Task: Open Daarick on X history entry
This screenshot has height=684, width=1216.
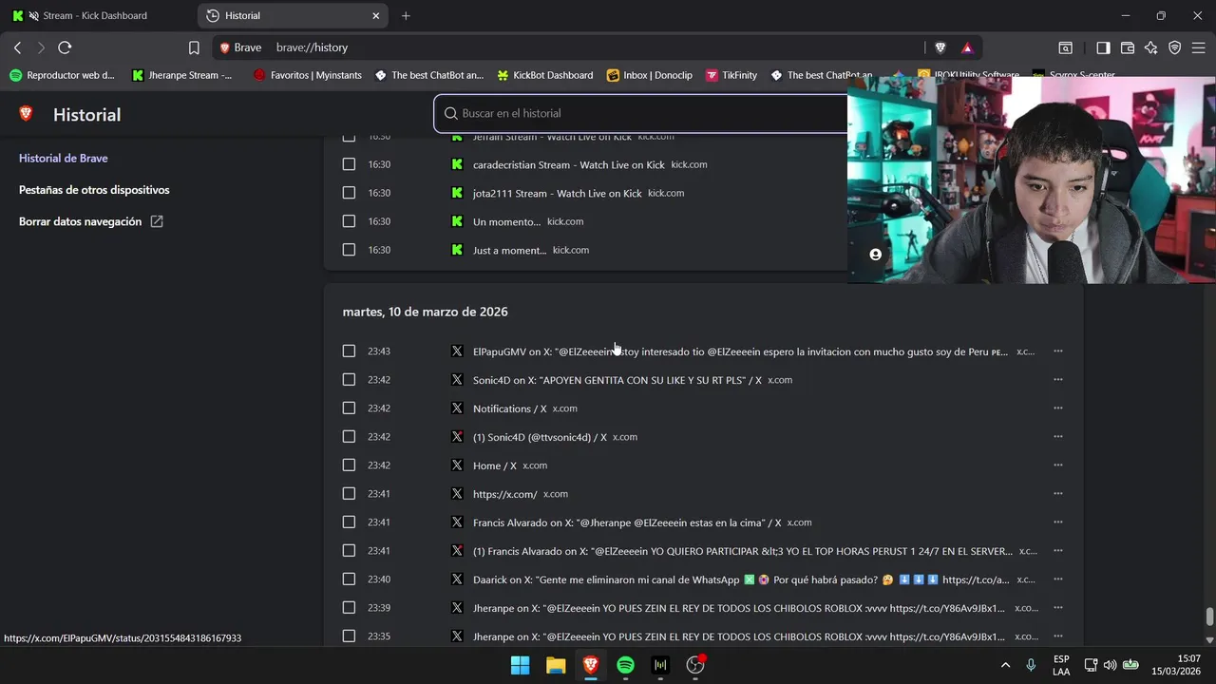Action: tap(741, 579)
